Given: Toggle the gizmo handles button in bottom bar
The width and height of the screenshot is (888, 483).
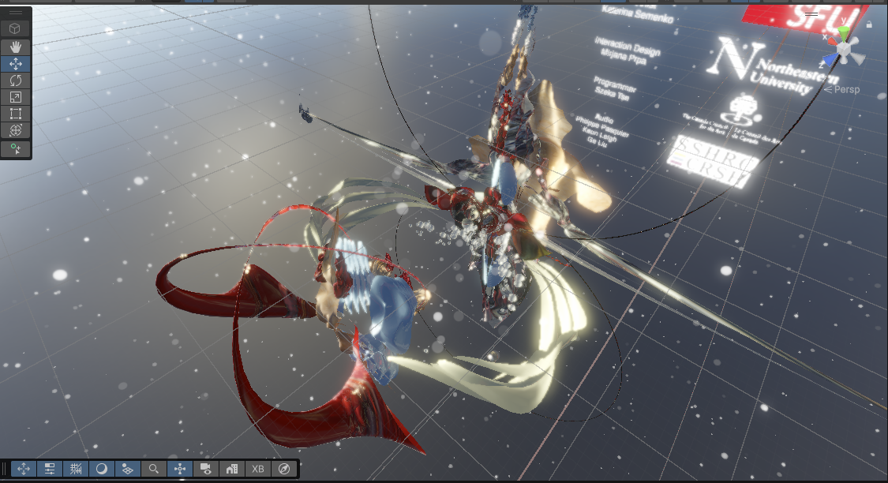Looking at the screenshot, I should tap(180, 469).
